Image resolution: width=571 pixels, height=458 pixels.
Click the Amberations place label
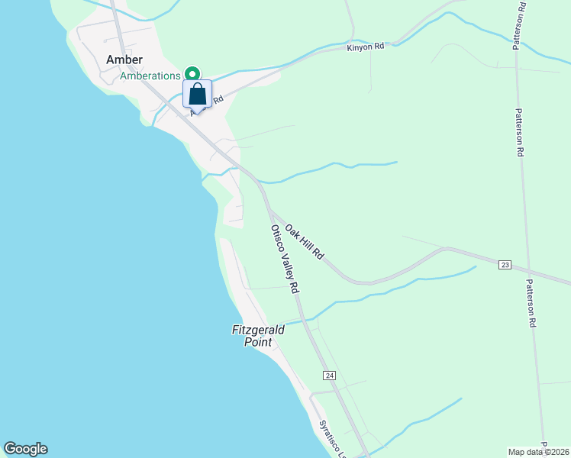(x=150, y=76)
